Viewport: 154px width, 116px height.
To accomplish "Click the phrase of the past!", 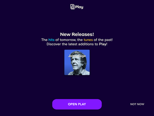I will (103, 40).
